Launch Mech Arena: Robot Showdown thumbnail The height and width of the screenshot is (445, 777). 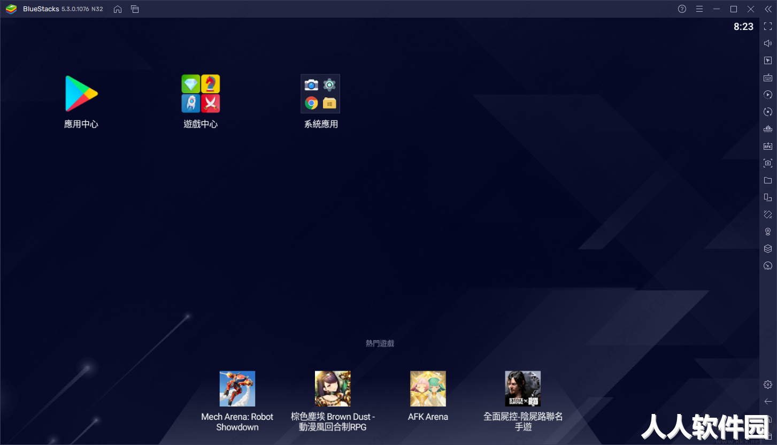point(237,389)
